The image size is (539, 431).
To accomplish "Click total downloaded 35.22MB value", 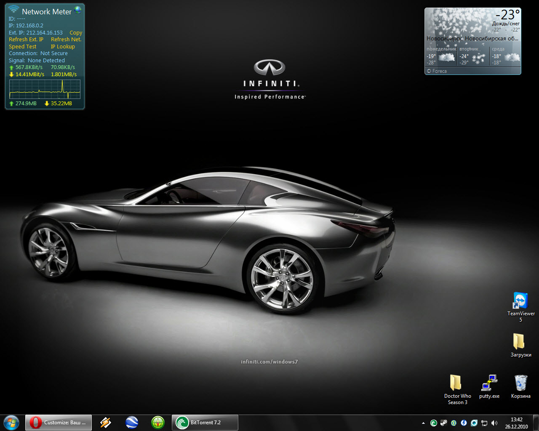I will click(61, 103).
